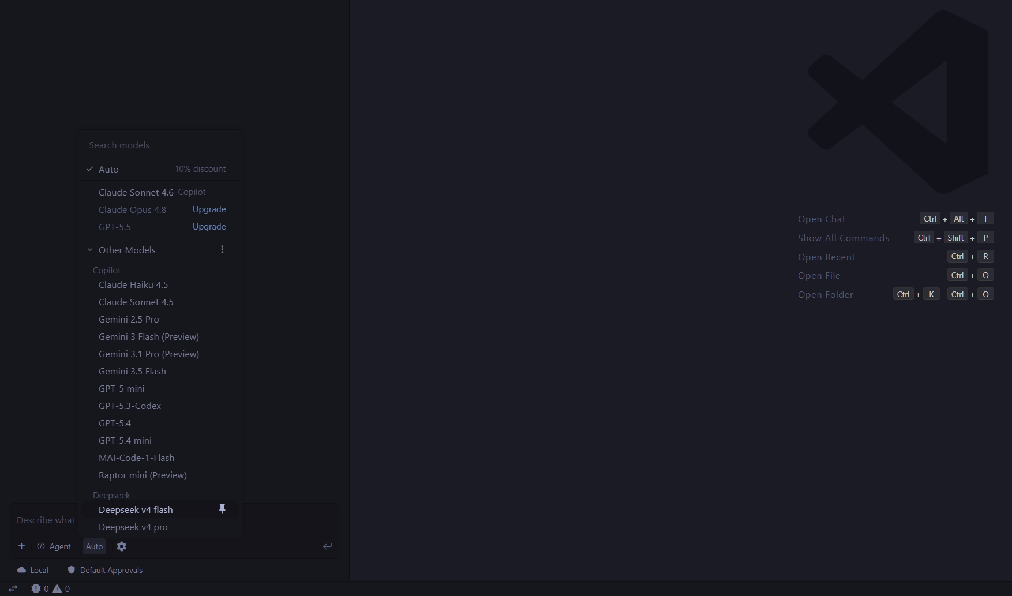Open the Auto model picker dropdown
This screenshot has width=1012, height=596.
(x=94, y=546)
